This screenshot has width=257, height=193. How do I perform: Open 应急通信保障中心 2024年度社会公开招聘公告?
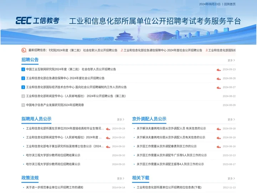coord(65,78)
